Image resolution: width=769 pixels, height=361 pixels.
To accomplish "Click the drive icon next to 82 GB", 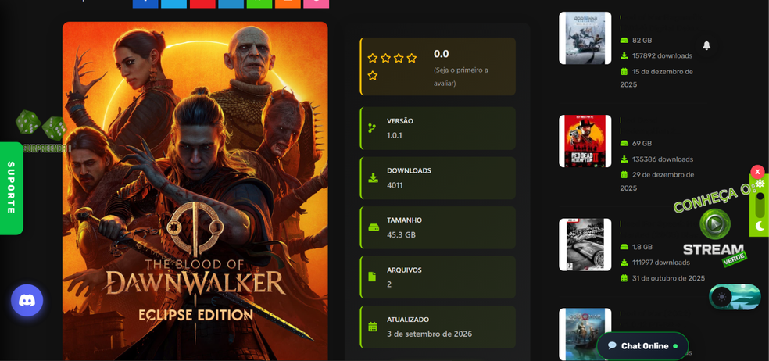I will point(624,40).
